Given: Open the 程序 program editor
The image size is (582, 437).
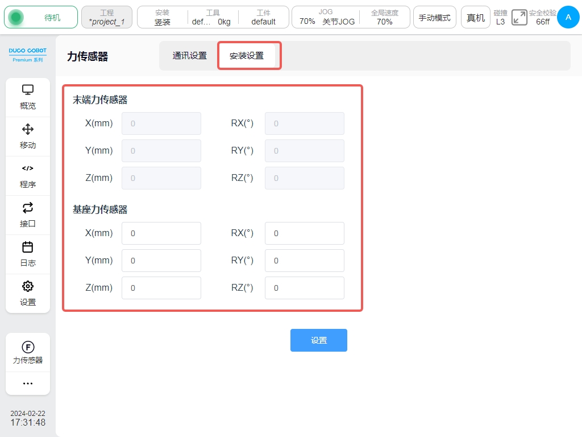Looking at the screenshot, I should pos(28,176).
